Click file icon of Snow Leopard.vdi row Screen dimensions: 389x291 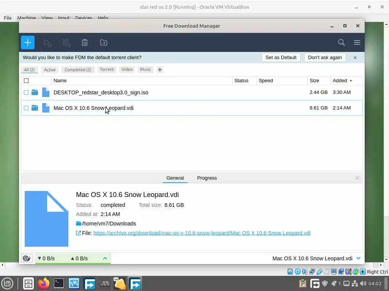[x=46, y=108]
